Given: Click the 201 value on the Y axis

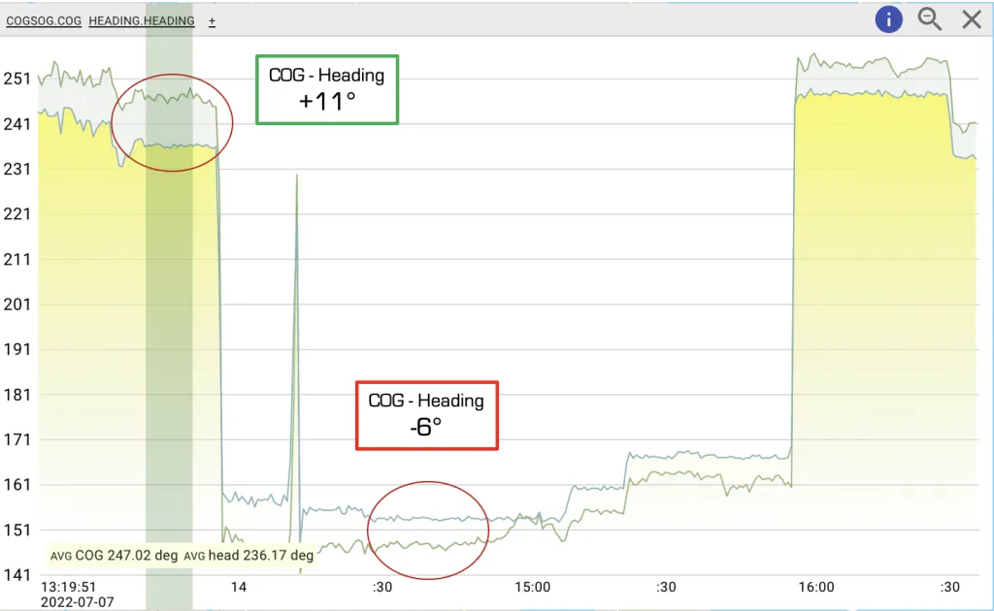Looking at the screenshot, I should [x=18, y=305].
